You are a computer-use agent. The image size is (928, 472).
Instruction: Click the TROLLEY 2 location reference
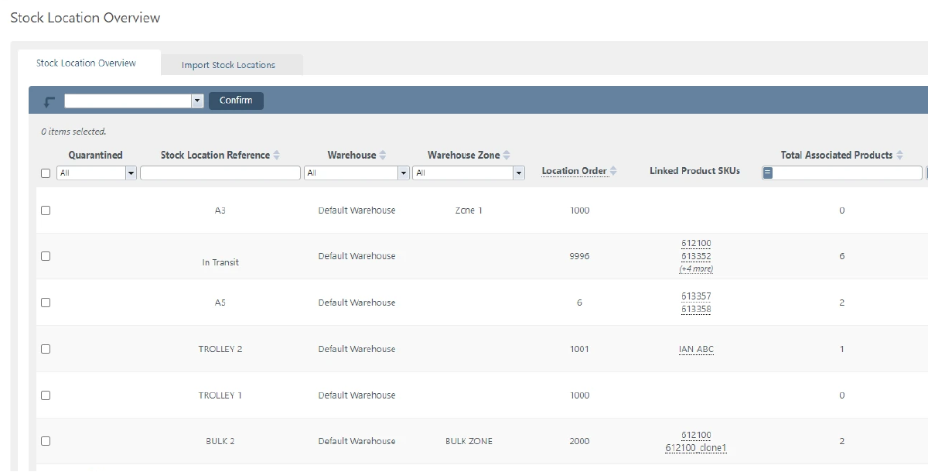[x=220, y=349]
